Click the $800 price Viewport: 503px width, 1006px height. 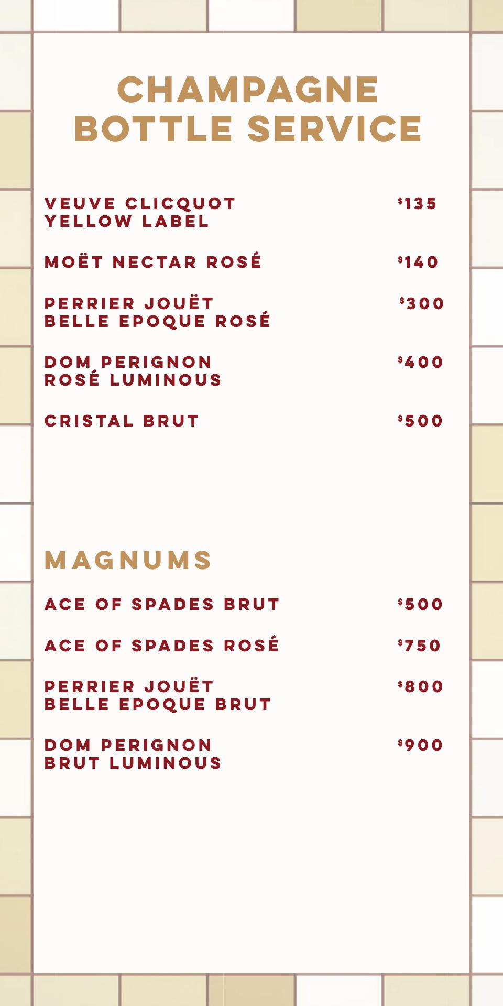coord(421,686)
